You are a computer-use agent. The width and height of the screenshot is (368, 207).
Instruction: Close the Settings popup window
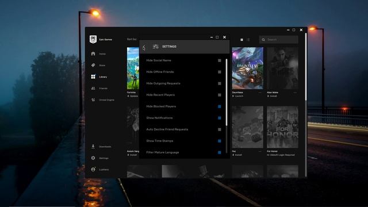click(224, 37)
